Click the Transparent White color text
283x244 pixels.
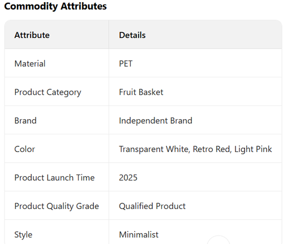154,149
